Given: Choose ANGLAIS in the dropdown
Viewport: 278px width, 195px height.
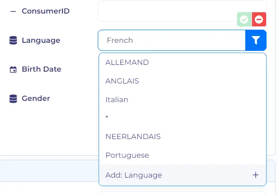Looking at the screenshot, I should 182,81.
